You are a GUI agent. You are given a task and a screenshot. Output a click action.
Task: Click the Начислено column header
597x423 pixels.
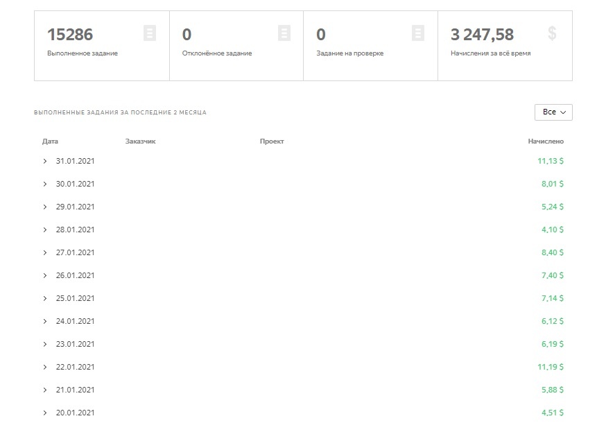tap(546, 141)
